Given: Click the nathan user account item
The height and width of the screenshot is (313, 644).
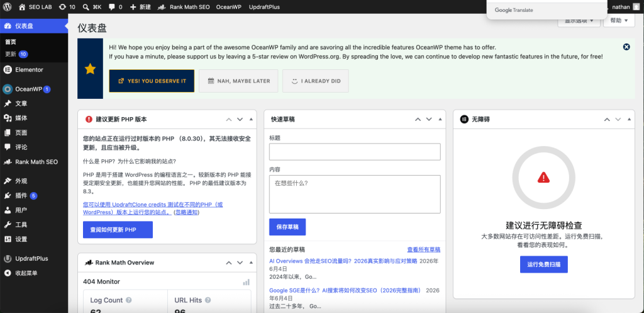Looking at the screenshot, I should 626,7.
